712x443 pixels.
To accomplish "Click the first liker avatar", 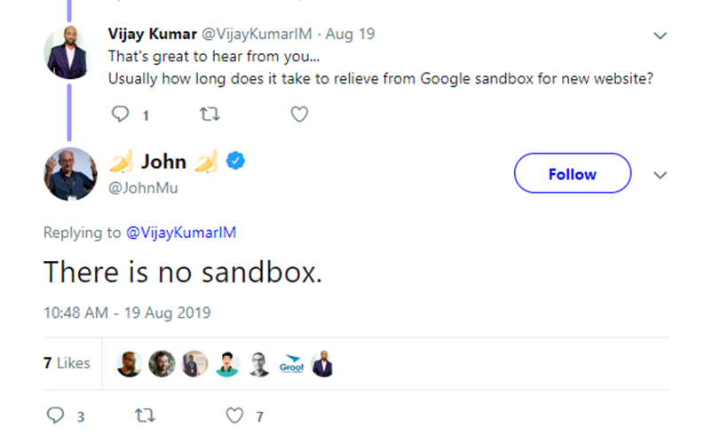I will (x=130, y=364).
